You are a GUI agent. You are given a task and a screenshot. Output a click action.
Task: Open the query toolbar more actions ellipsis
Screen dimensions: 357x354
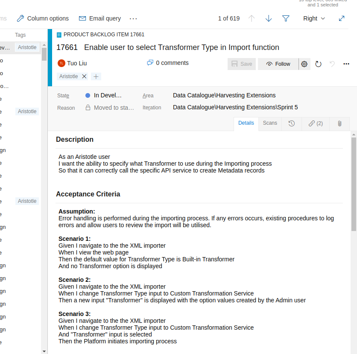[133, 19]
